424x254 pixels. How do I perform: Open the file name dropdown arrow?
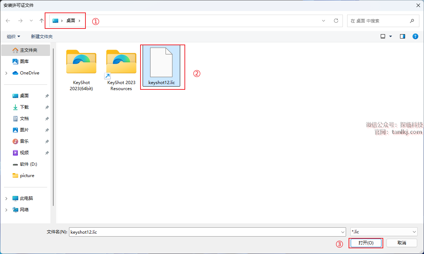click(x=343, y=232)
